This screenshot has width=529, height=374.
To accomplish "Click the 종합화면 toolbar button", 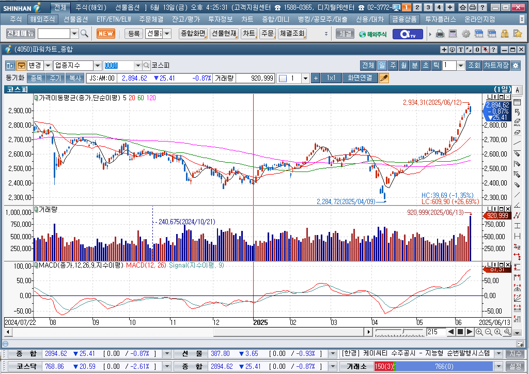I will [x=193, y=34].
